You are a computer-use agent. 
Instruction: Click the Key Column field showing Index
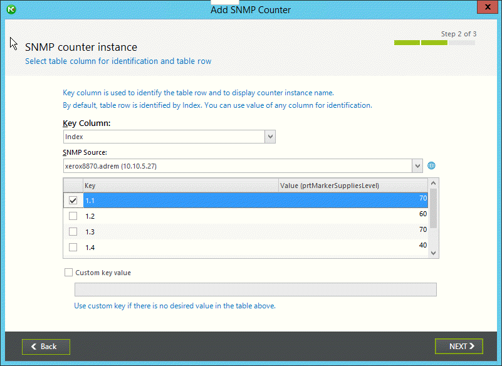pos(164,137)
